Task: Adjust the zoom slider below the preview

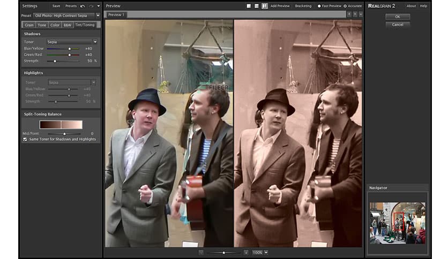Action: point(223,253)
